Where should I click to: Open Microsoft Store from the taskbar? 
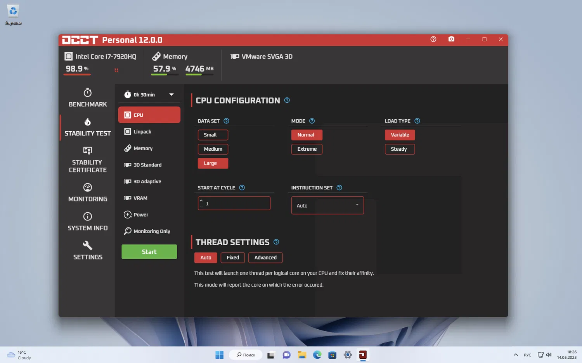[332, 355]
